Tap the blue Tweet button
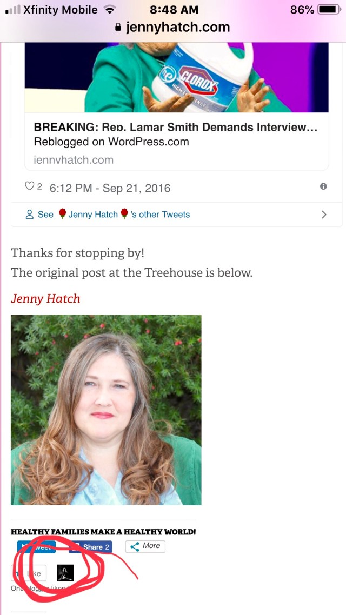The height and width of the screenshot is (615, 346). point(36,547)
